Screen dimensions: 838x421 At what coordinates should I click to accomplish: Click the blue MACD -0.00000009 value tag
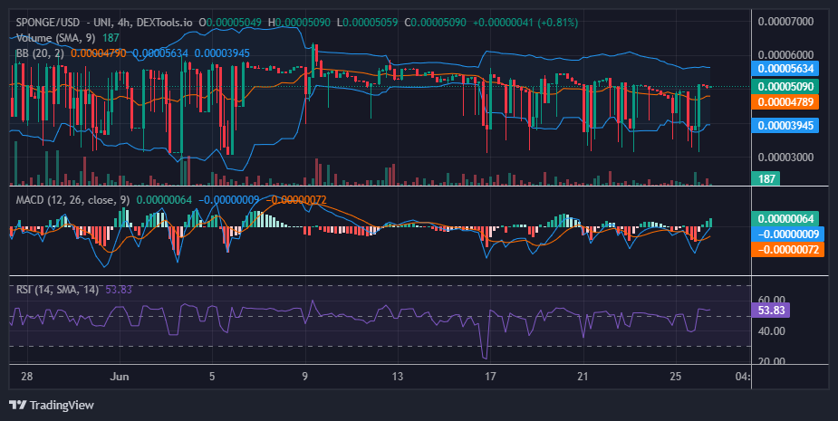pos(788,234)
